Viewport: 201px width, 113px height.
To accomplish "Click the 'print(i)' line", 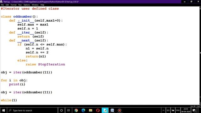I will 17,84.
